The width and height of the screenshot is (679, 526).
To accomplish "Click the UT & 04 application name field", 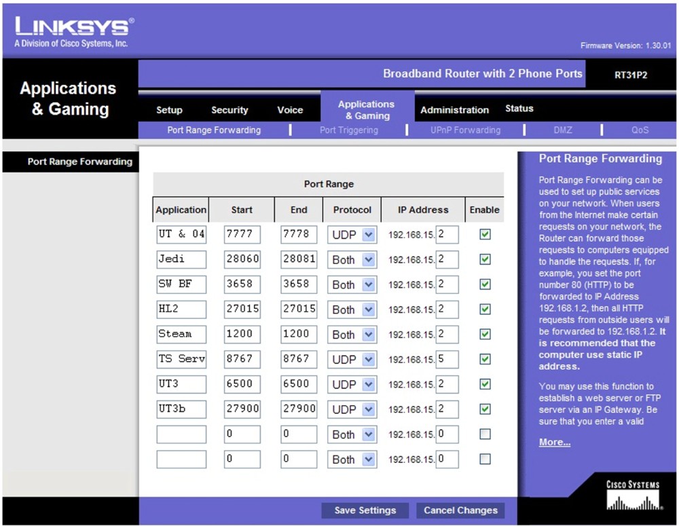I will (x=181, y=235).
